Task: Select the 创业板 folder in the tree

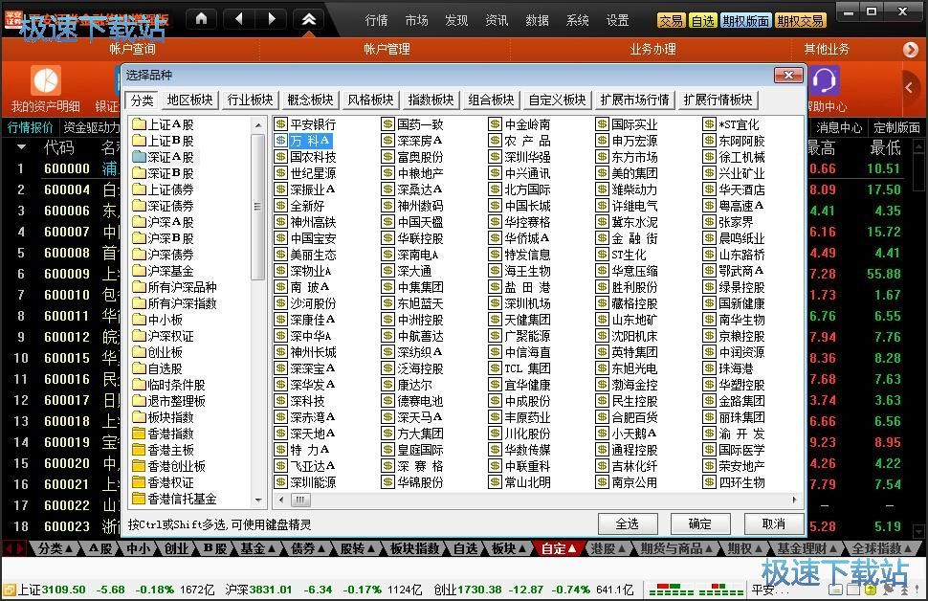Action: coord(139,352)
